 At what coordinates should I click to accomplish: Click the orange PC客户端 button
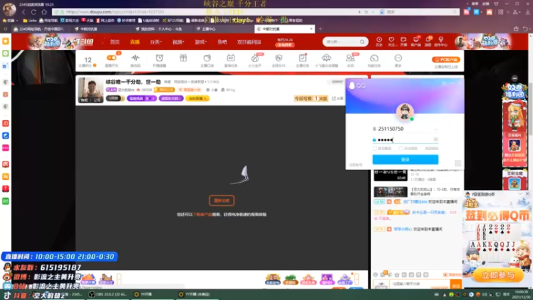446,59
